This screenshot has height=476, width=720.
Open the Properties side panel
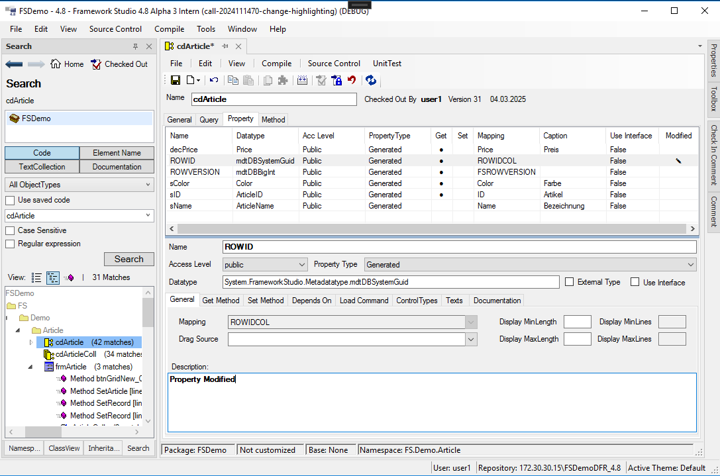click(x=713, y=60)
